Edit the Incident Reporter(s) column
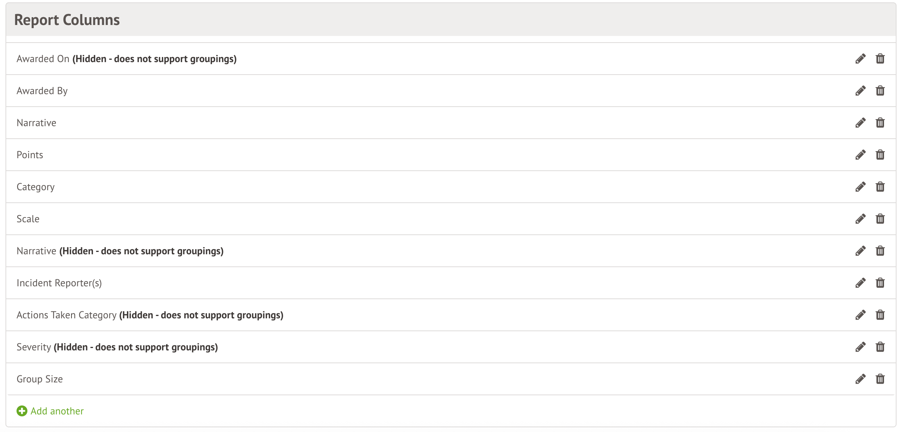This screenshot has width=902, height=432. [860, 283]
